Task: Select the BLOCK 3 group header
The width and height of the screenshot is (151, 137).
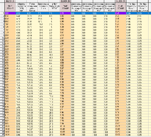Action: 10,1
